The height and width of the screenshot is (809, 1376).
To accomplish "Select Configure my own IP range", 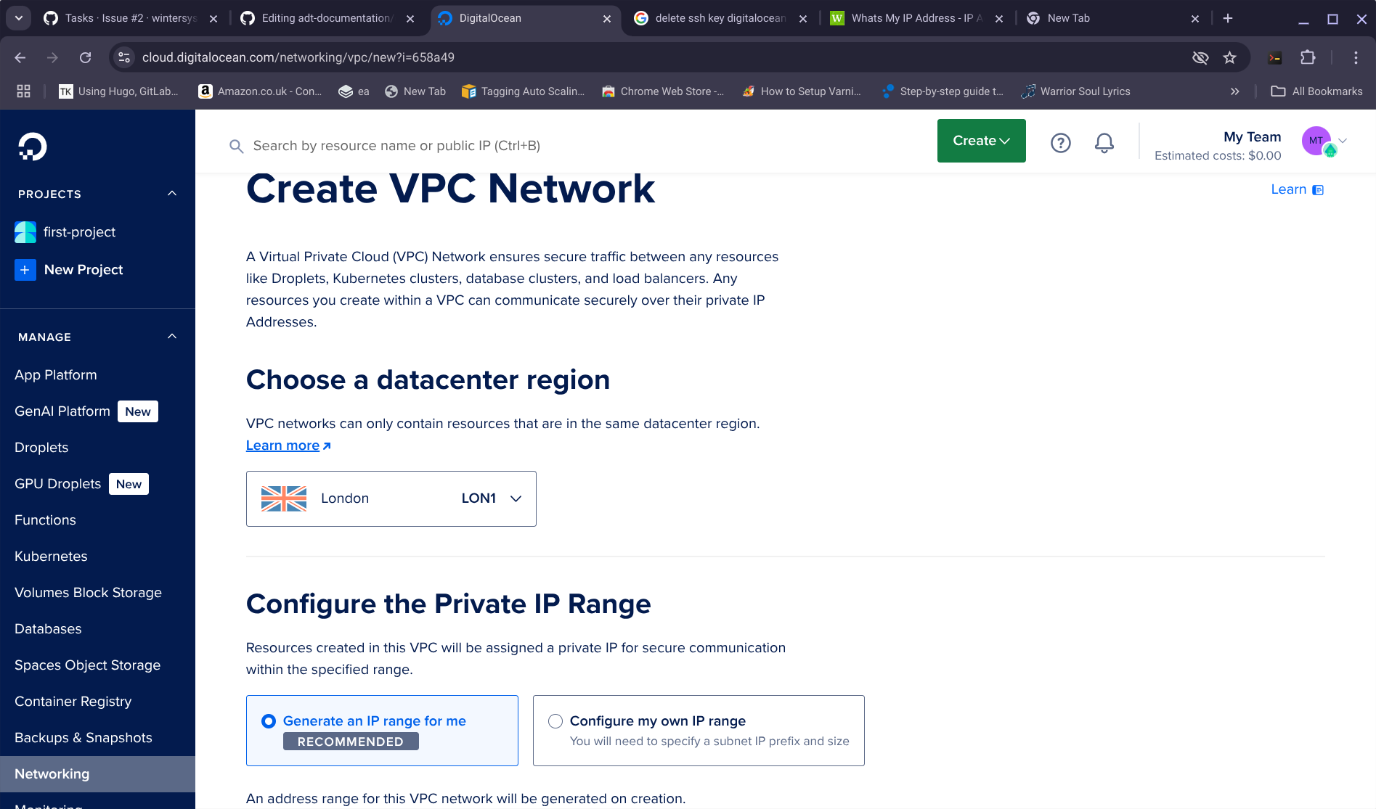I will click(x=555, y=721).
